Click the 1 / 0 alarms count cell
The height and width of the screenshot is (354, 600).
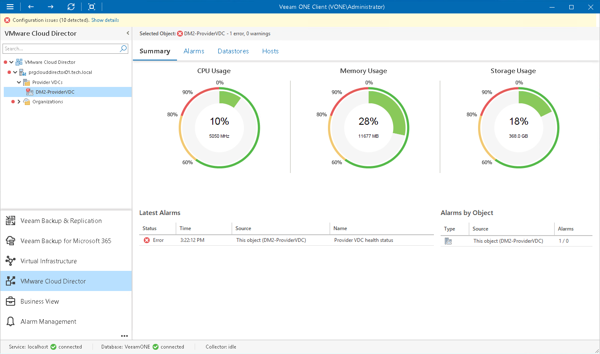(x=563, y=241)
